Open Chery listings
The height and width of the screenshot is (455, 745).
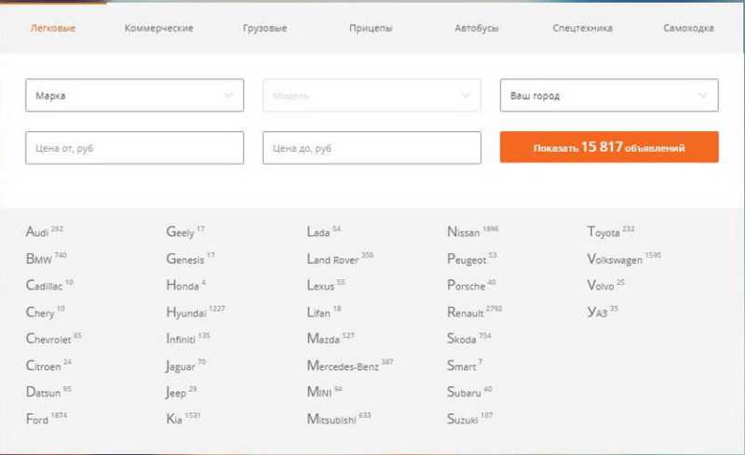pos(40,313)
